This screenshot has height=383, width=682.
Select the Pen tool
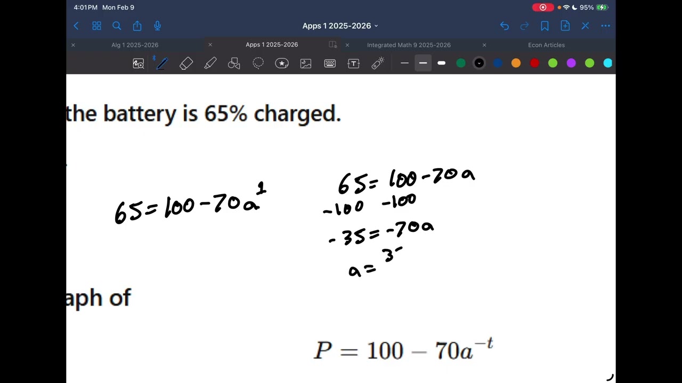[162, 63]
